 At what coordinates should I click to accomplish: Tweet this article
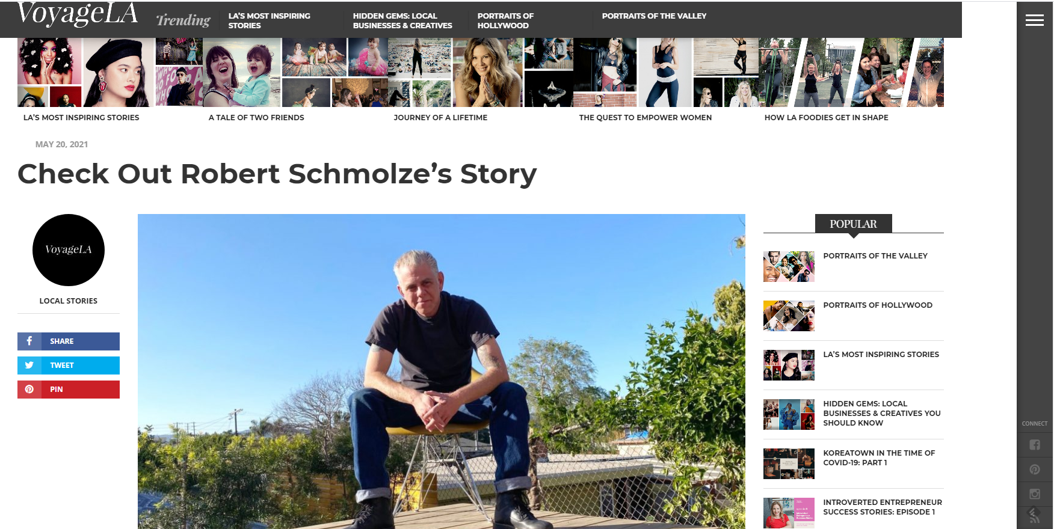69,365
